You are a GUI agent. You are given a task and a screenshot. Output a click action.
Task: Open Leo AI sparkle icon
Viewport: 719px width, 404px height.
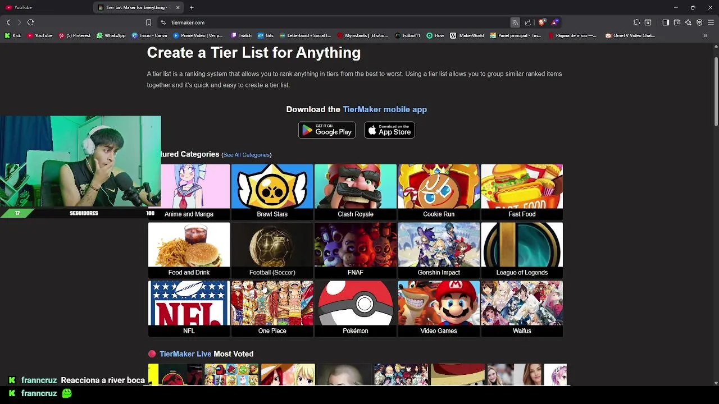688,22
